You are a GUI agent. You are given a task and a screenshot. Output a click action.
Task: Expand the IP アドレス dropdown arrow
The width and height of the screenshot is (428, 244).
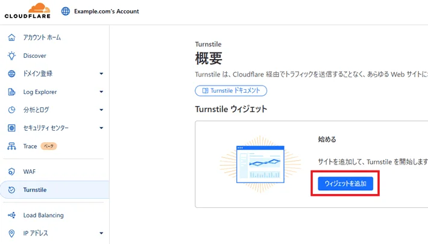[101, 234]
